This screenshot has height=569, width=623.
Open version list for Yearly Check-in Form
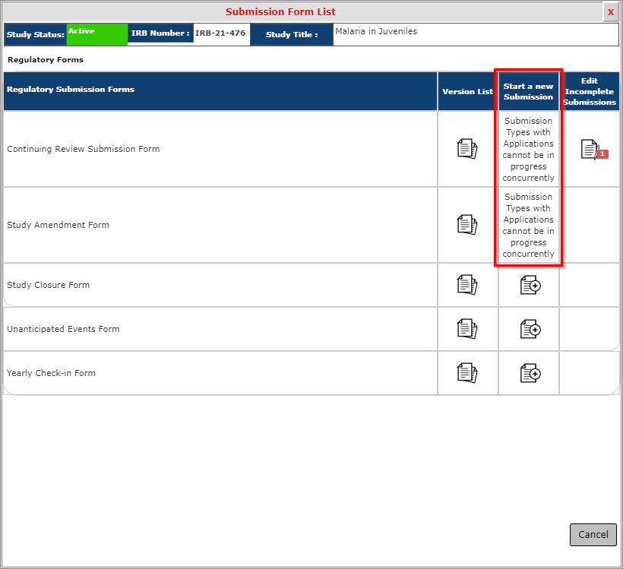coord(467,373)
